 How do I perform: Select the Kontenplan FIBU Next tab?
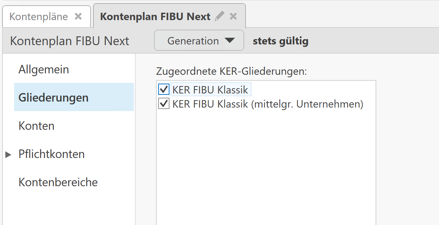click(x=155, y=17)
